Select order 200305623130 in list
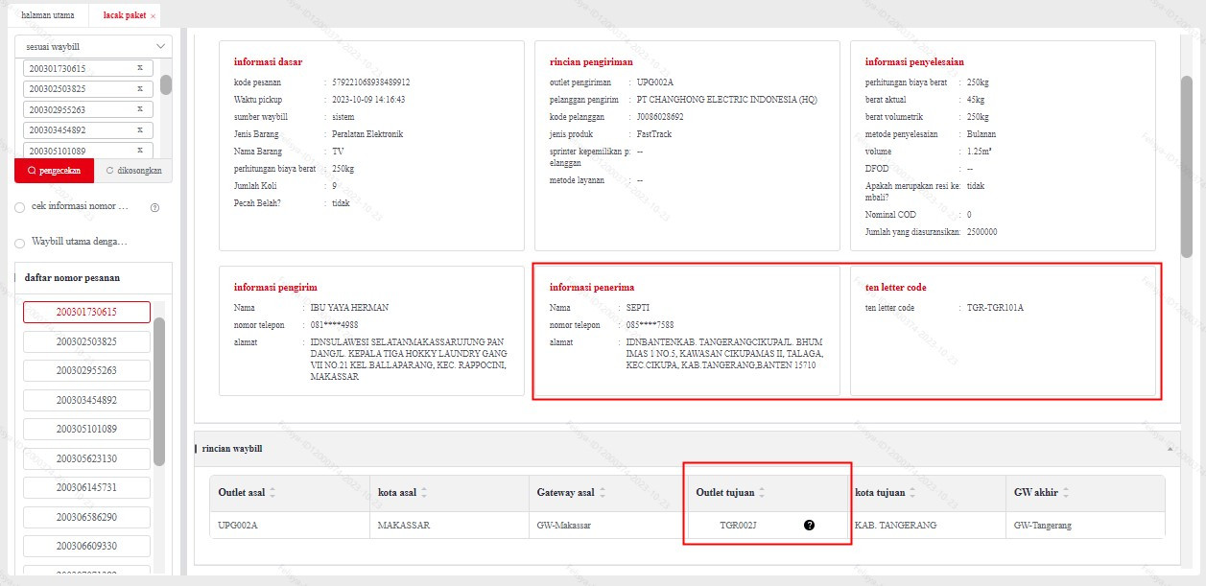This screenshot has height=586, width=1206. pyautogui.click(x=87, y=458)
